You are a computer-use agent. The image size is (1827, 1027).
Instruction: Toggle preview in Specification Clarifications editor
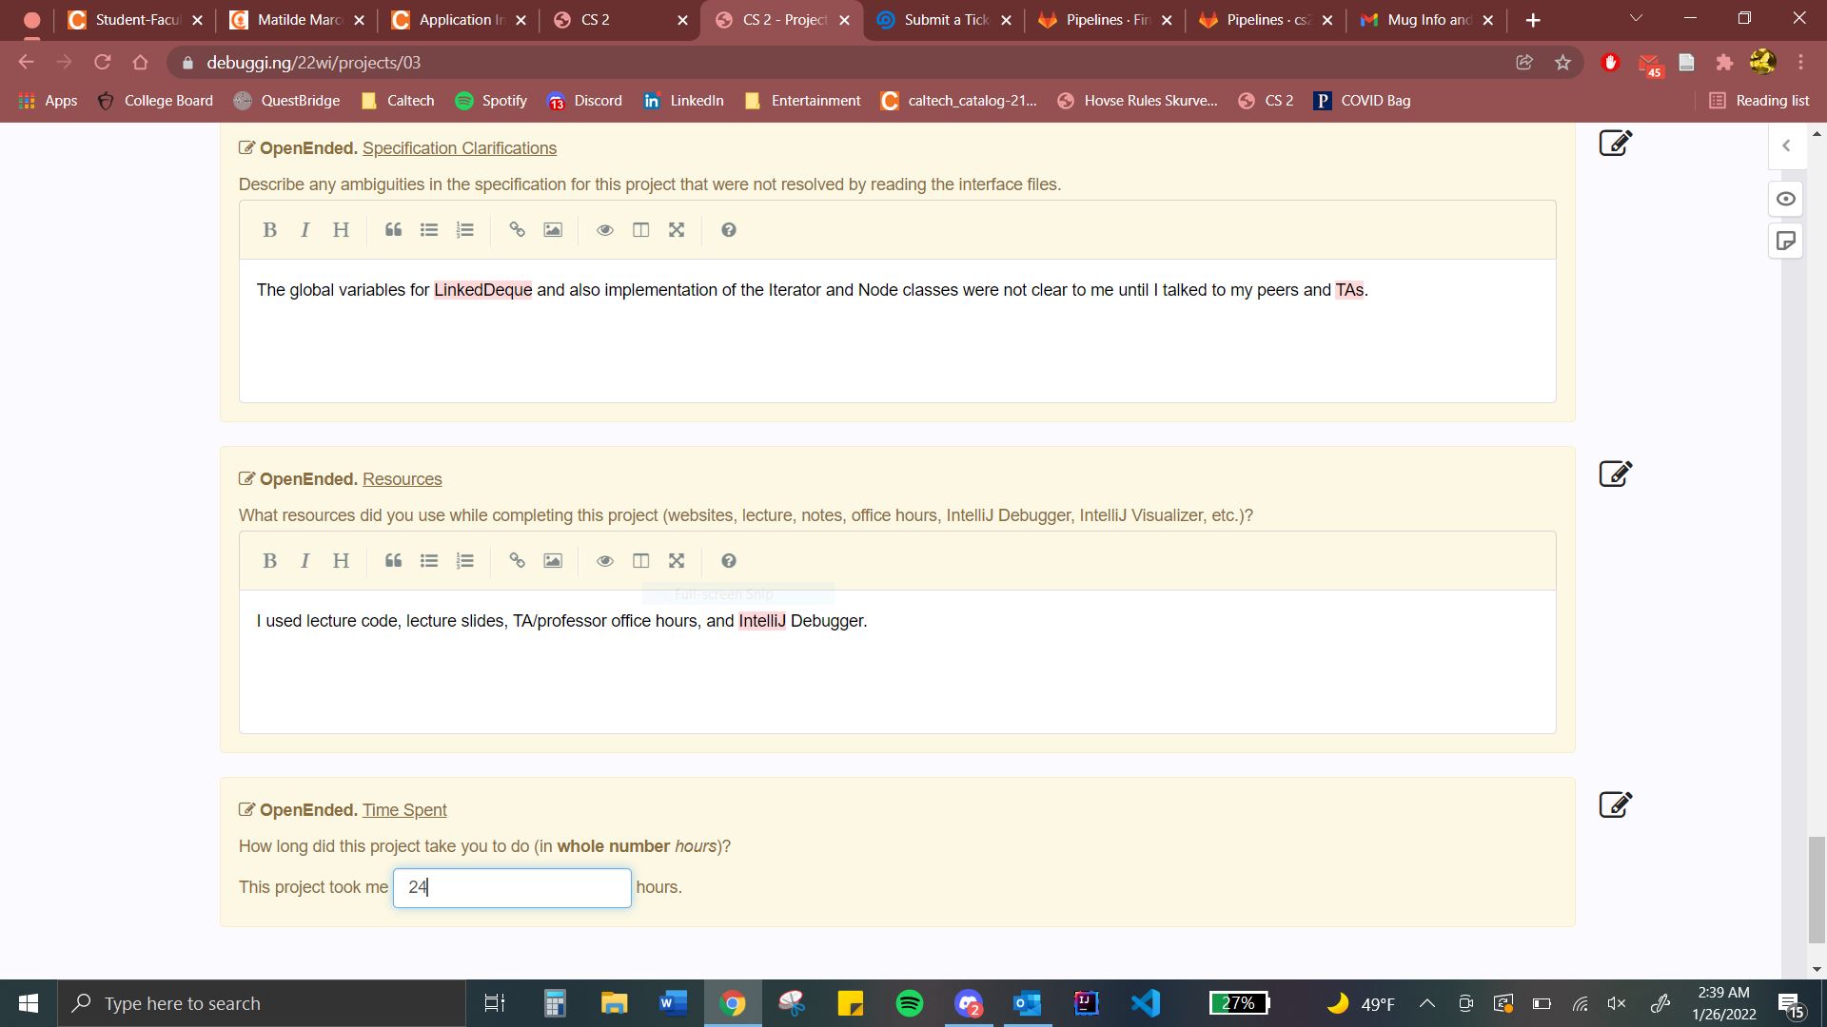tap(605, 230)
